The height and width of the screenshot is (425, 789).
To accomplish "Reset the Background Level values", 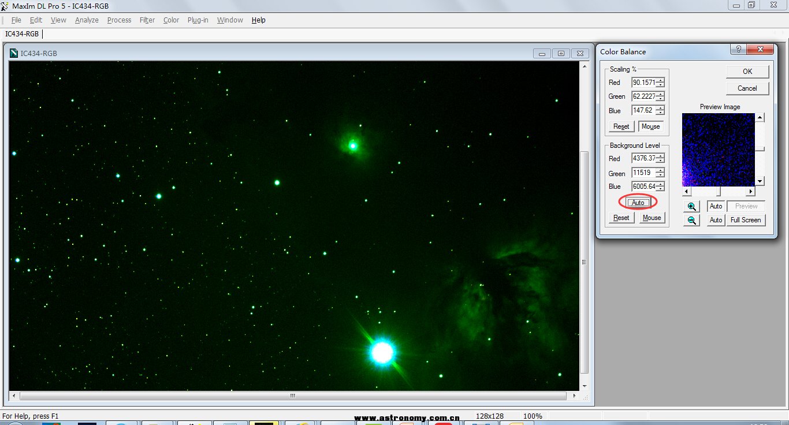I will (x=621, y=218).
